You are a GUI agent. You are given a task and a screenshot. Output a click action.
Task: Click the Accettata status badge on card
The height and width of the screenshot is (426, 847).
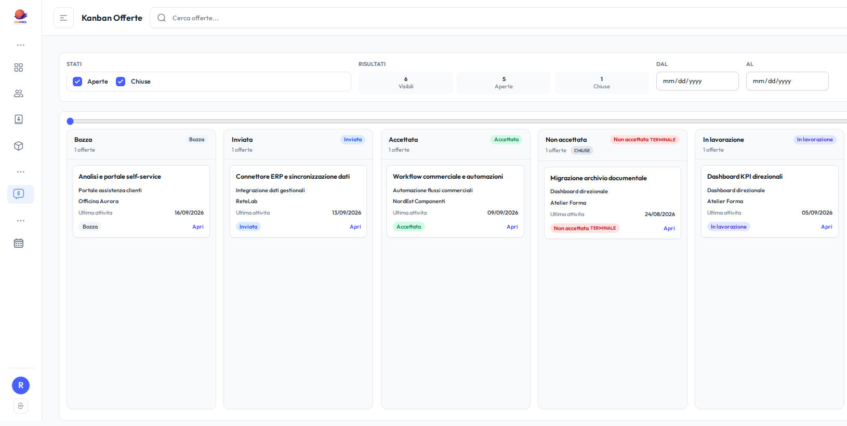[409, 227]
